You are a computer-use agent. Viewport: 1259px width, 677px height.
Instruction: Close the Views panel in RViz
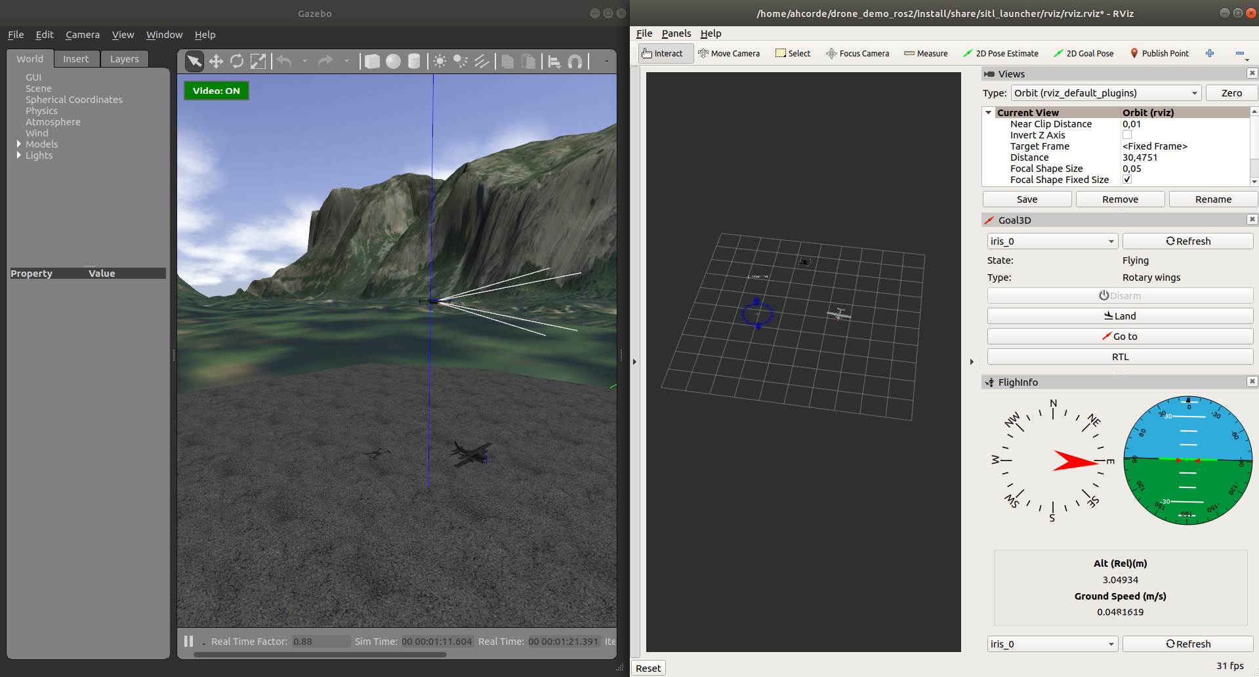(x=1252, y=73)
